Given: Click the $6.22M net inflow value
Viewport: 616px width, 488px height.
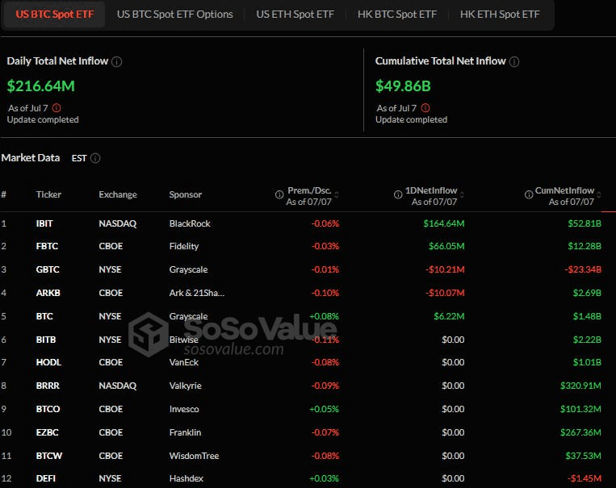Looking at the screenshot, I should click(449, 316).
